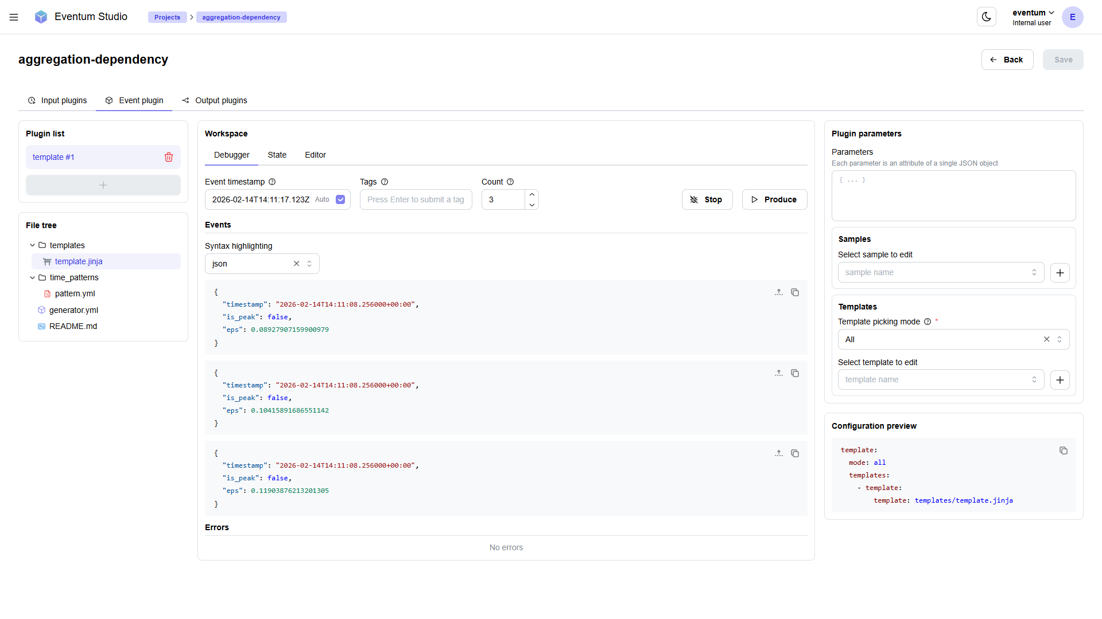Focus the Tags input field
Viewport: 1102px width, 619px height.
[416, 199]
